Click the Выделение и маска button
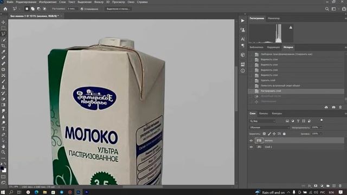The image size is (347, 195). (x=118, y=9)
